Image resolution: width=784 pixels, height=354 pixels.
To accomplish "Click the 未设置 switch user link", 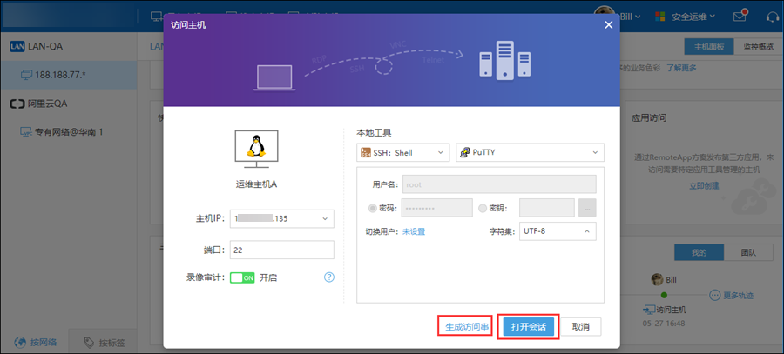I will 414,231.
